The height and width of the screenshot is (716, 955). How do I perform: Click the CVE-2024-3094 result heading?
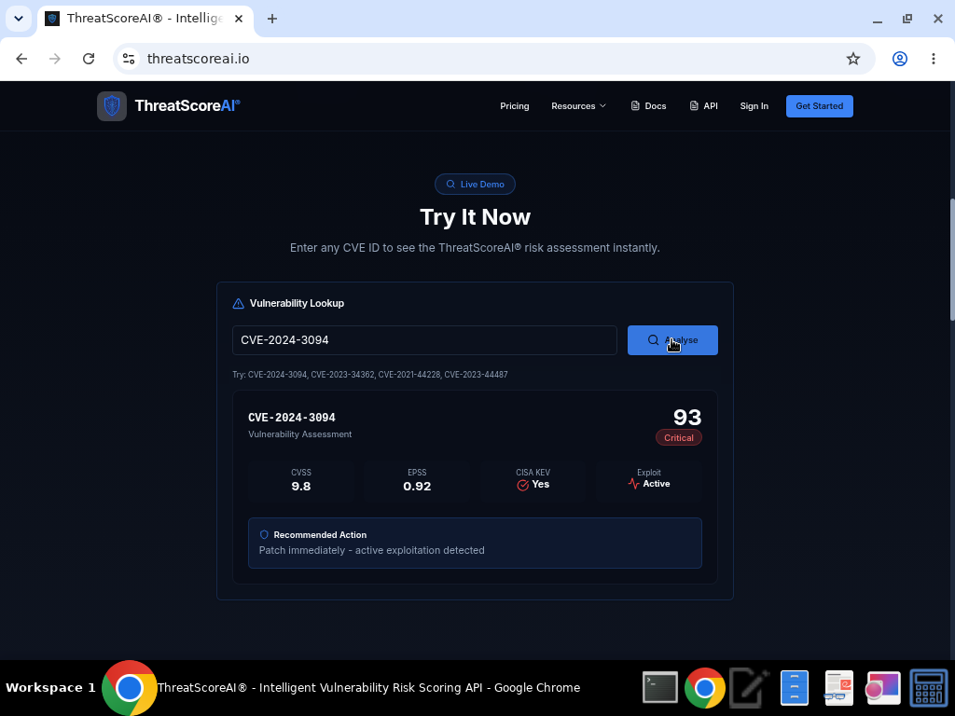pos(292,418)
